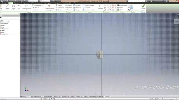
Task: Select Конец детали in browser tree
Action: click(4, 34)
